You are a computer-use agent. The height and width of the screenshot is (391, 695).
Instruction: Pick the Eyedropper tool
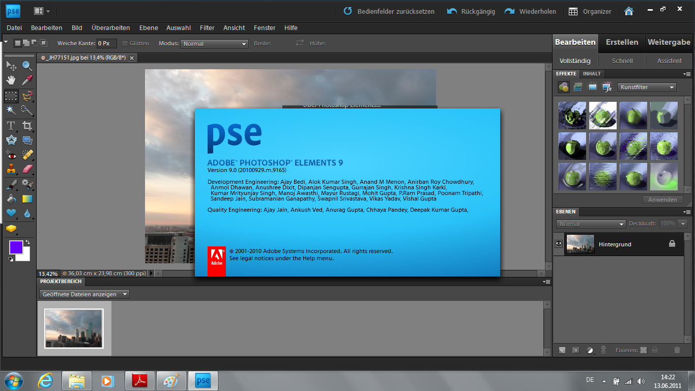(x=27, y=80)
